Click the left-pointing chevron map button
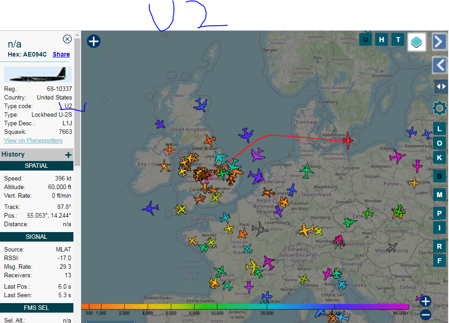 click(x=439, y=65)
